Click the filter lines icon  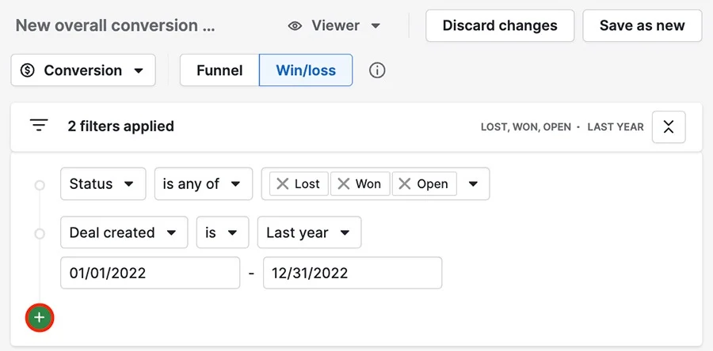(39, 125)
